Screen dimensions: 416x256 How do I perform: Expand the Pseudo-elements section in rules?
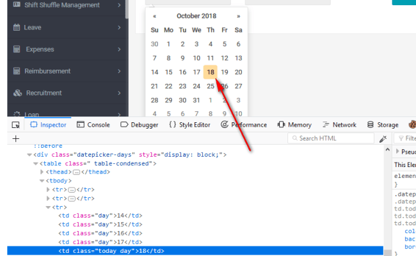point(397,152)
